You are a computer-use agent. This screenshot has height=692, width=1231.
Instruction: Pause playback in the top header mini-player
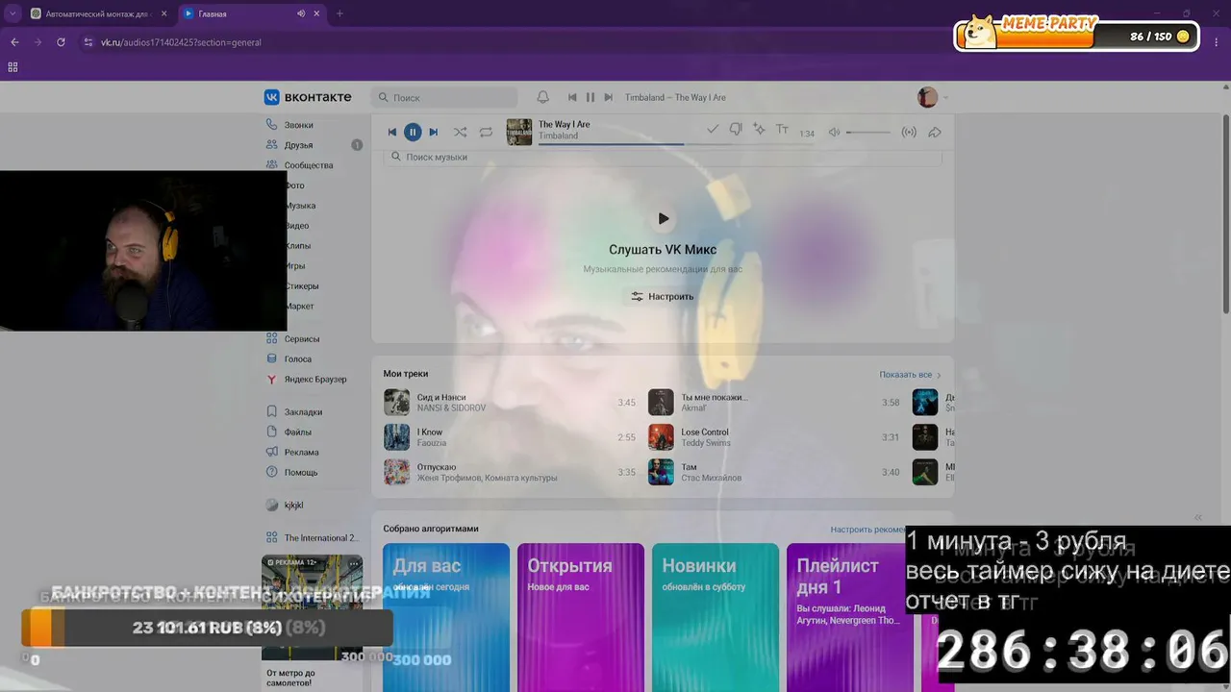point(590,97)
